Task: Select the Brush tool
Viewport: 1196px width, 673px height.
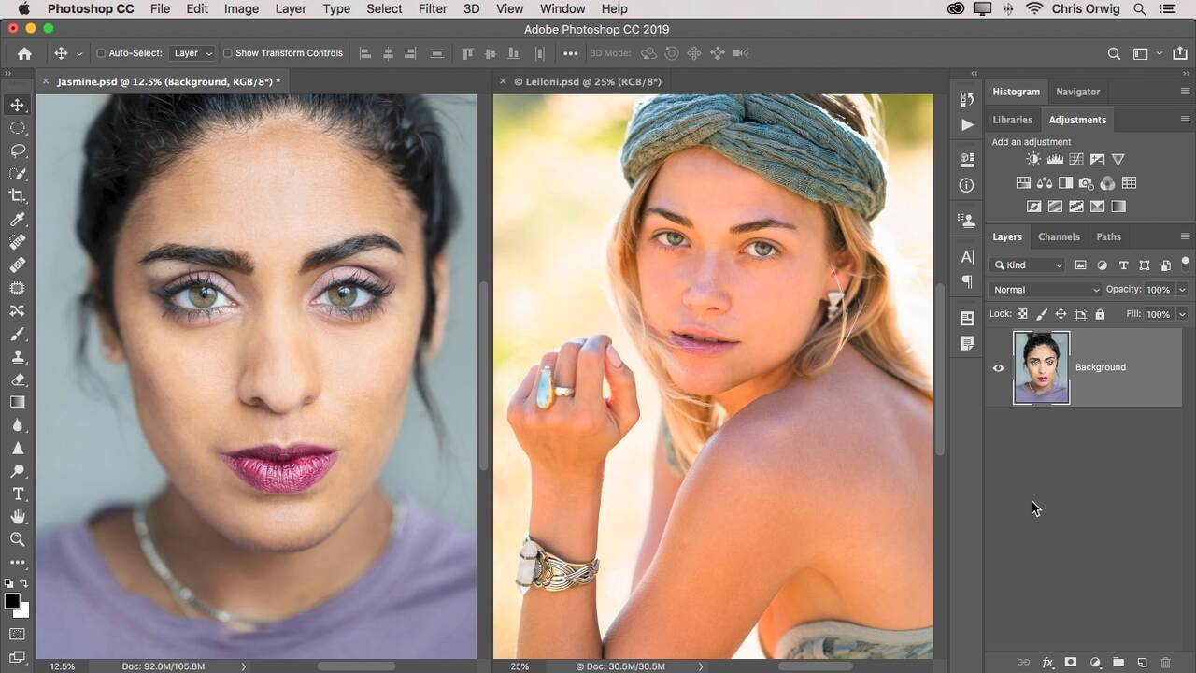Action: (17, 334)
